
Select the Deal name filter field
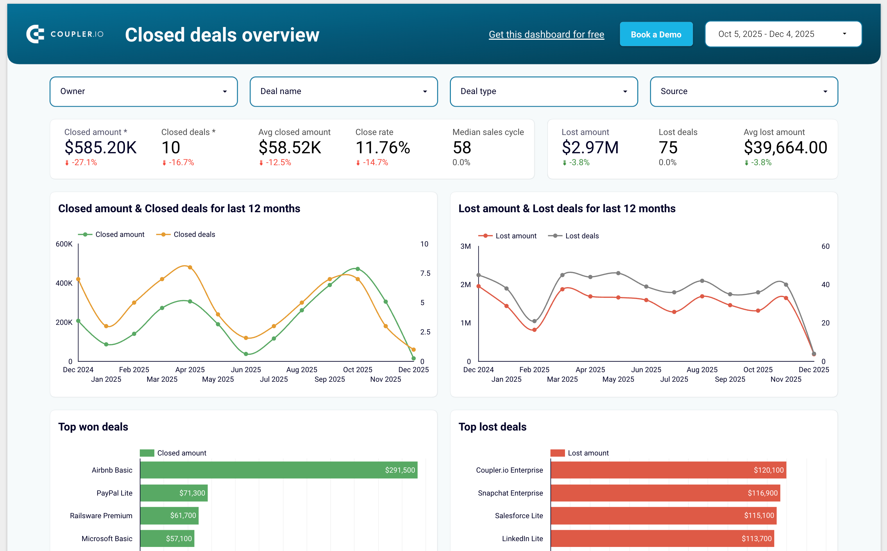(x=343, y=91)
